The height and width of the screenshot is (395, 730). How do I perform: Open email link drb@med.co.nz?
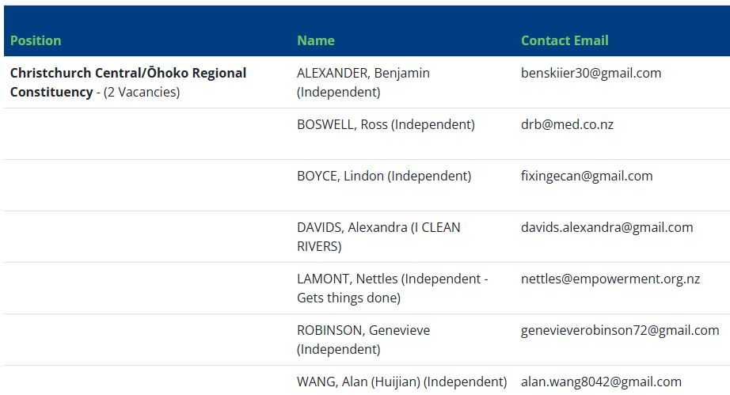(567, 125)
